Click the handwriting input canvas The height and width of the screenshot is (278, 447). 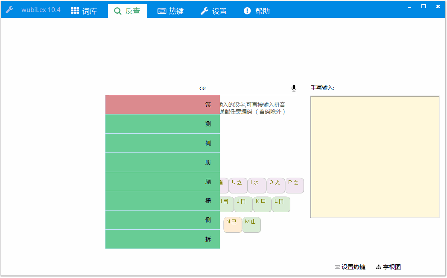point(375,157)
